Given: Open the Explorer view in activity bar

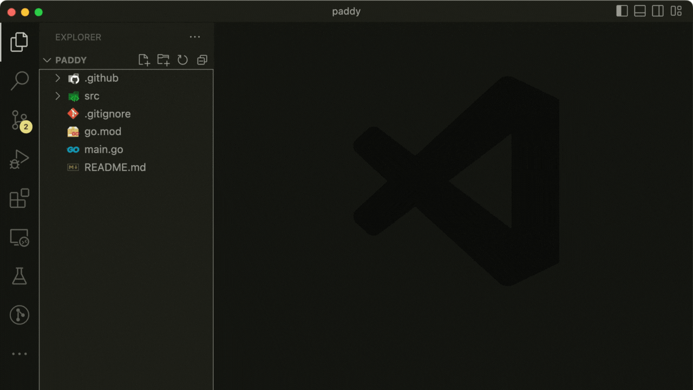Looking at the screenshot, I should 19,42.
